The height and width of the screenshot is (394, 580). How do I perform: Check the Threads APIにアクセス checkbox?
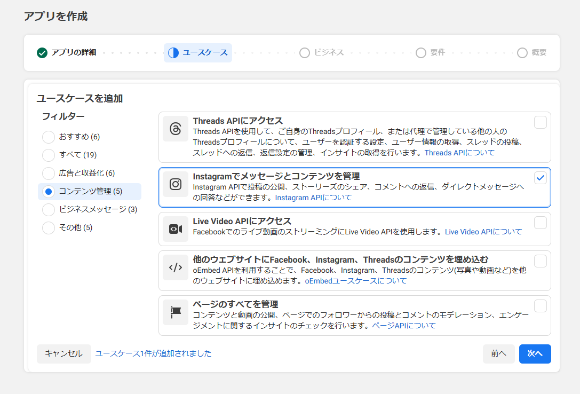[x=540, y=123]
